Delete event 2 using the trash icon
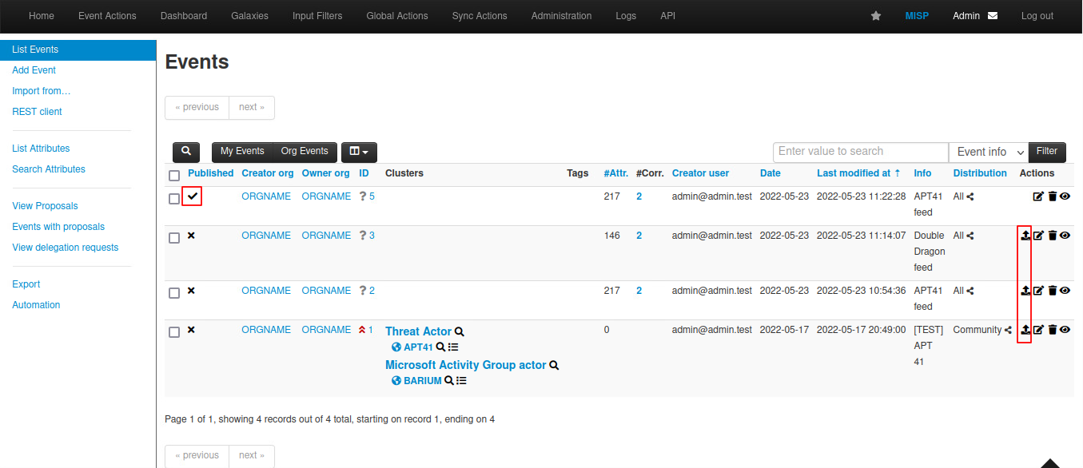 click(x=1052, y=291)
